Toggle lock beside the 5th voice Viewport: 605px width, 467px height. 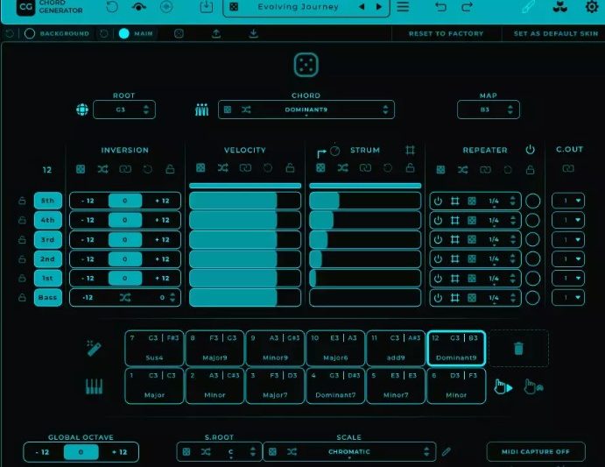(x=23, y=201)
